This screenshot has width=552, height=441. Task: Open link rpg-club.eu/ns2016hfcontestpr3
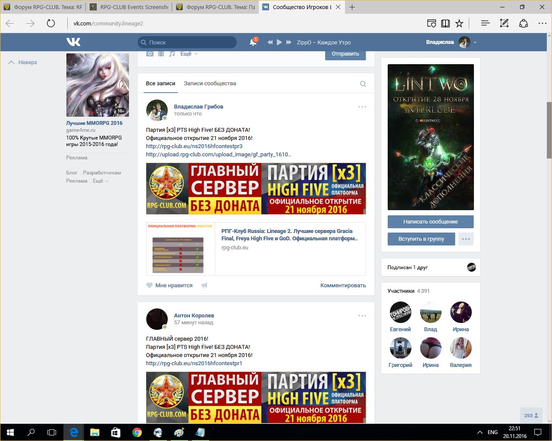click(194, 146)
